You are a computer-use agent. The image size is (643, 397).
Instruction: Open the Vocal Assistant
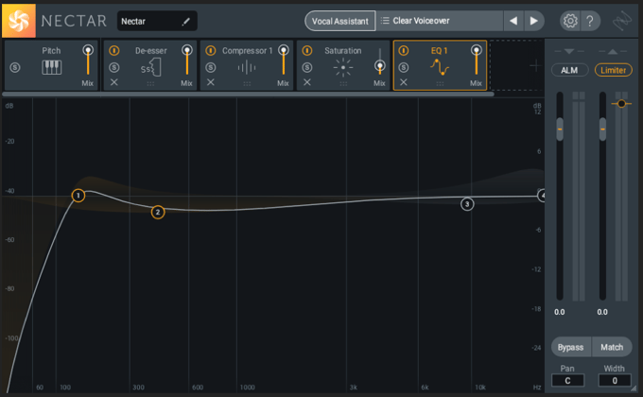(340, 21)
